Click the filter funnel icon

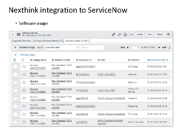(16, 55)
